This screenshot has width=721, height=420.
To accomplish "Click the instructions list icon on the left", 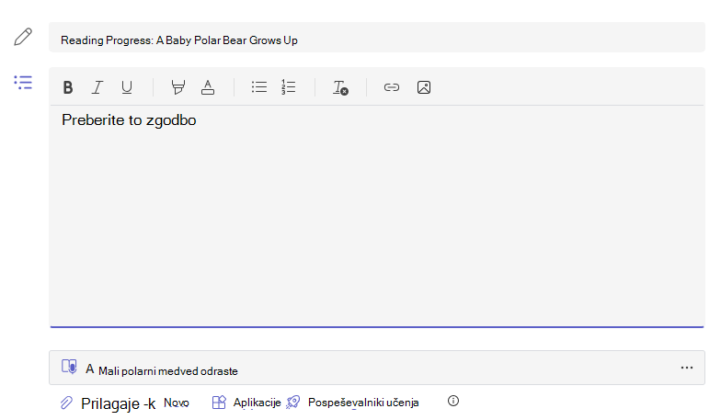I will [23, 83].
